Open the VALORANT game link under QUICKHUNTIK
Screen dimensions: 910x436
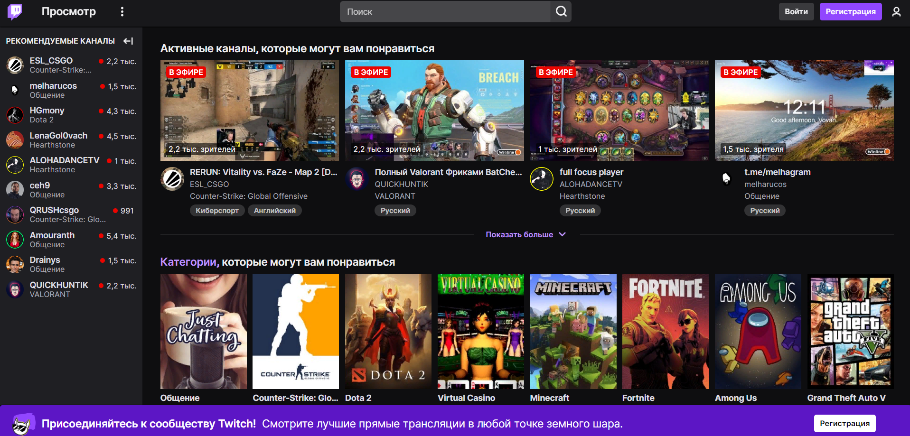tap(395, 196)
